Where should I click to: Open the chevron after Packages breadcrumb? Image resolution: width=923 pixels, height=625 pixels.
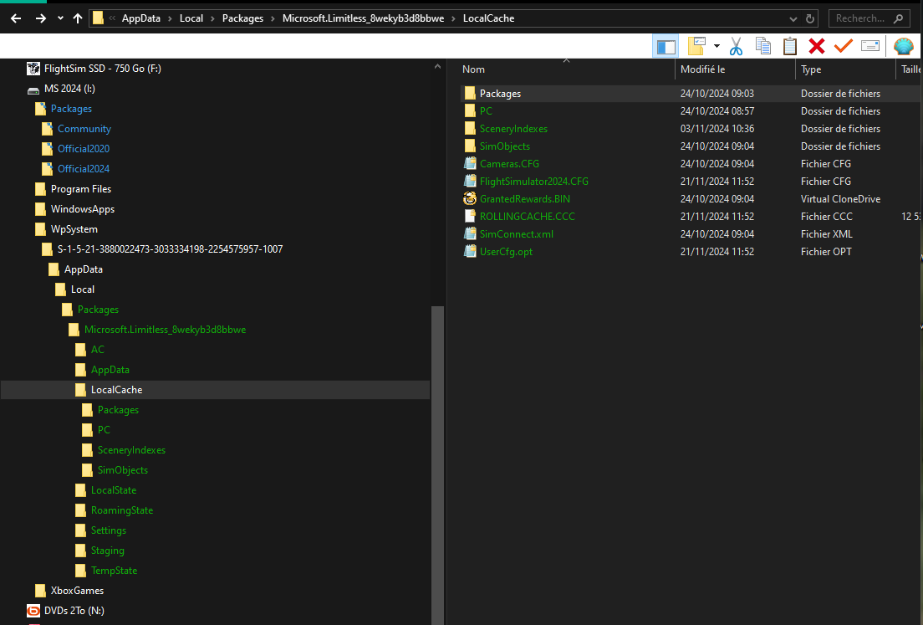[273, 19]
